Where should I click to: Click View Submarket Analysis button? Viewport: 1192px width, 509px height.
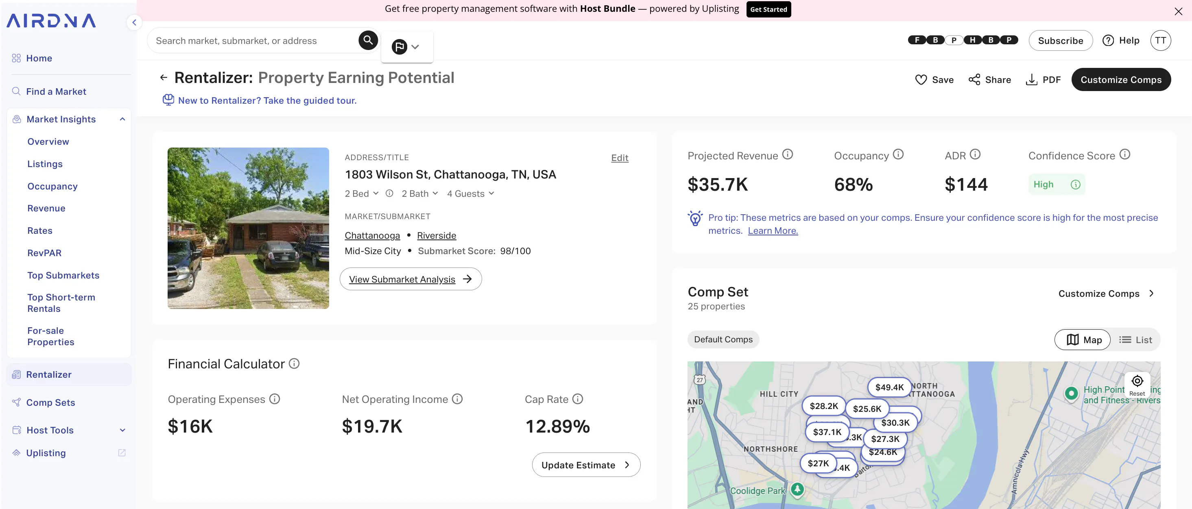point(410,279)
